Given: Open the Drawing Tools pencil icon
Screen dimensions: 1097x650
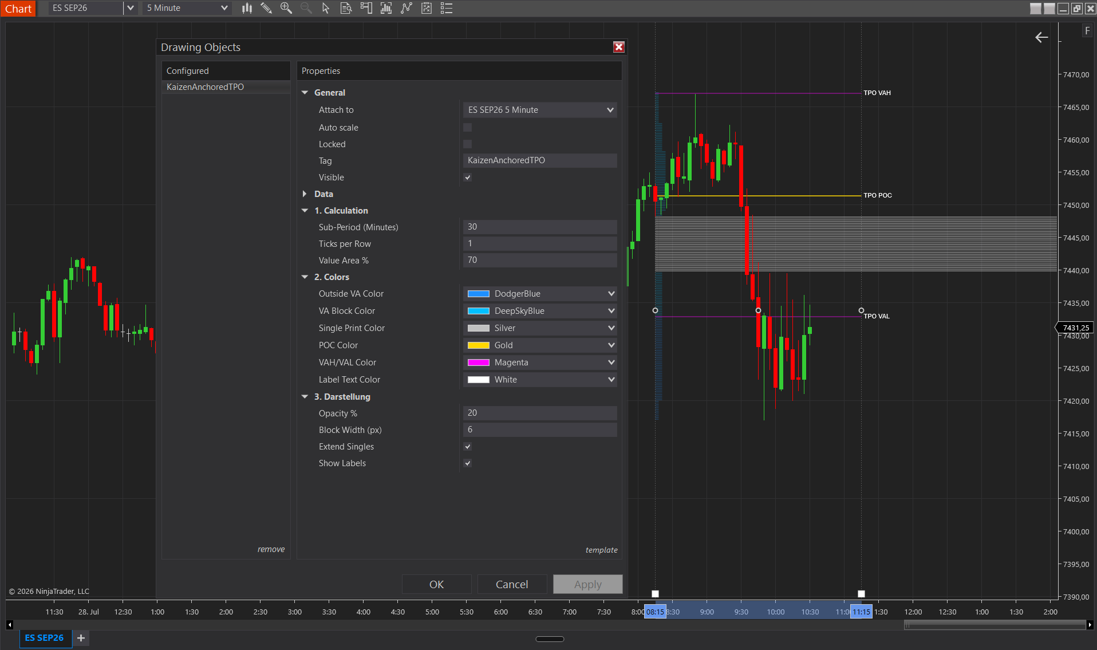Looking at the screenshot, I should [266, 8].
